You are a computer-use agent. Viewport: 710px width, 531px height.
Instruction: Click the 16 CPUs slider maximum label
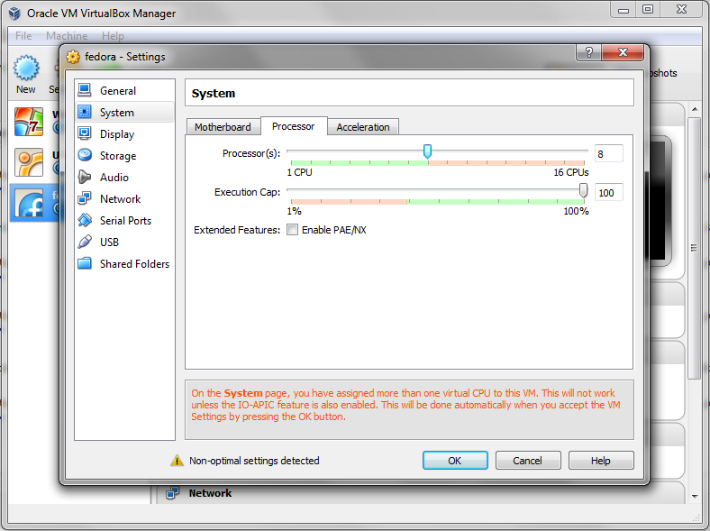tap(571, 172)
